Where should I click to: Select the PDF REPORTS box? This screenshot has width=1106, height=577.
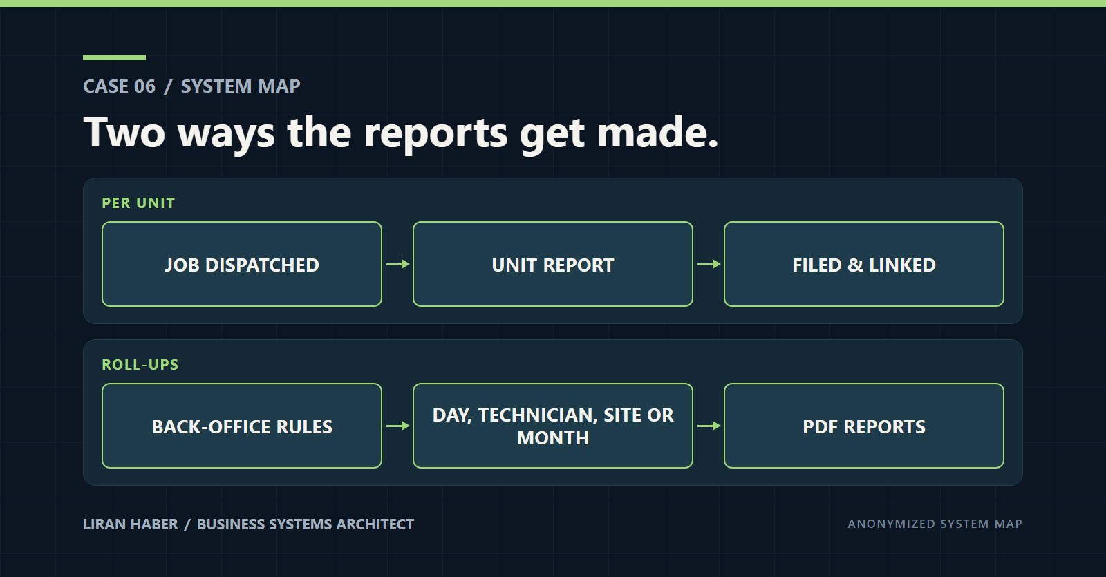click(x=864, y=426)
